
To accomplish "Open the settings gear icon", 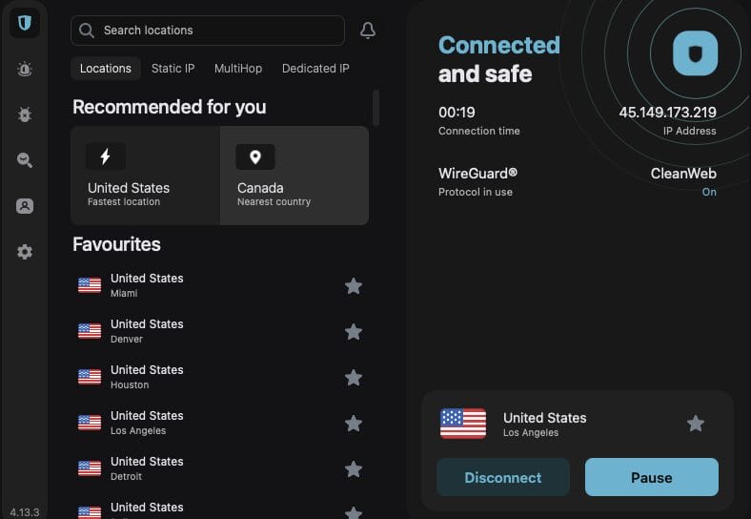I will [x=25, y=252].
